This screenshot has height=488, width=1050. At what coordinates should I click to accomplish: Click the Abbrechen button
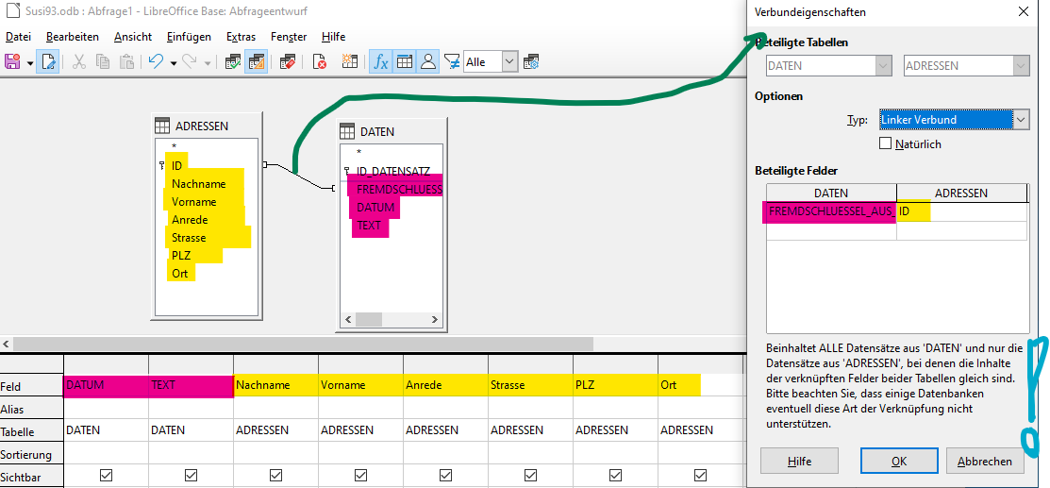coord(984,462)
